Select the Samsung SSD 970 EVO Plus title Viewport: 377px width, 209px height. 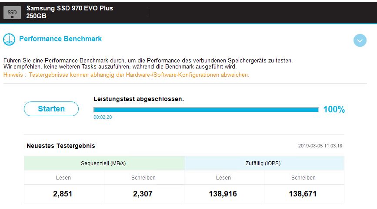tap(70, 8)
